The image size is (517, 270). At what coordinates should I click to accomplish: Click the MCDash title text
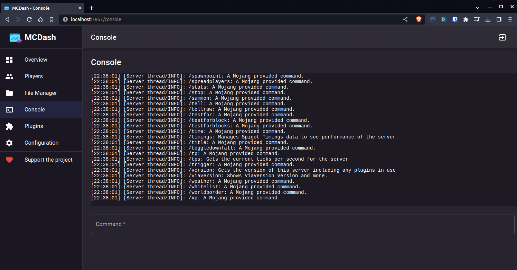click(40, 38)
